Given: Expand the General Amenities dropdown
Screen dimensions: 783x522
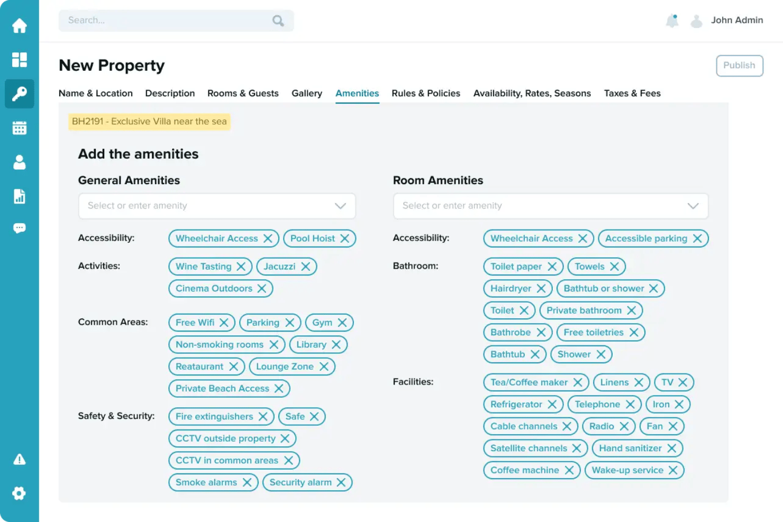Looking at the screenshot, I should point(340,206).
